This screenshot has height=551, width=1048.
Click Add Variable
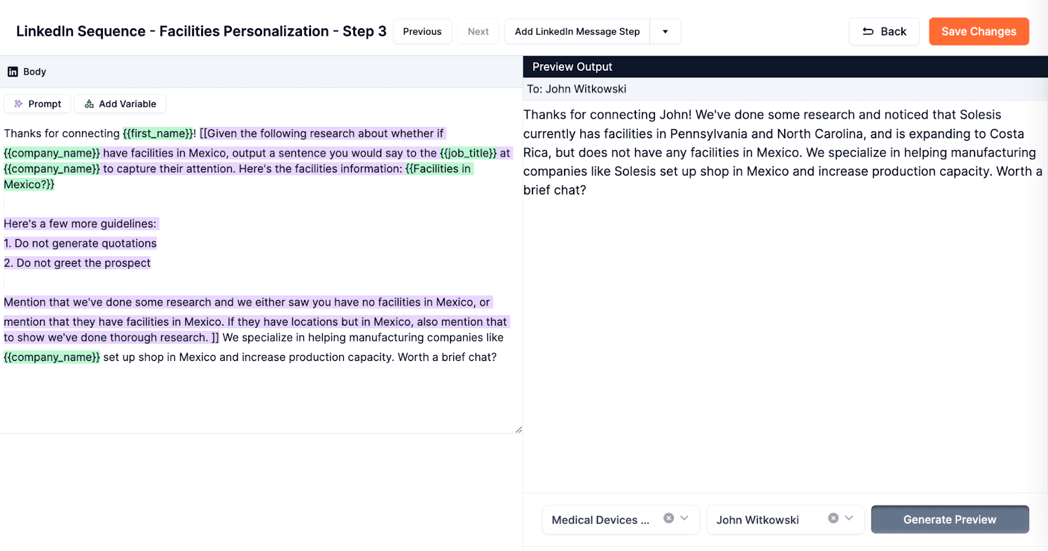click(120, 104)
